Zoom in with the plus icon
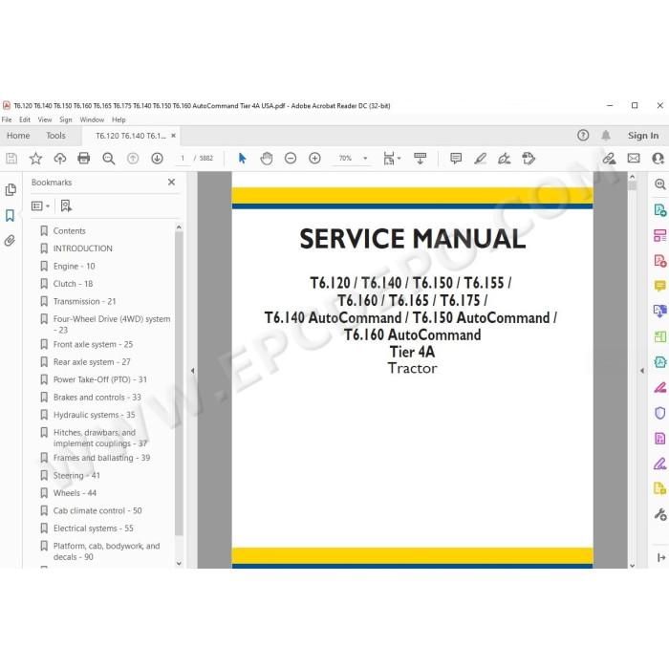669x669 pixels. (x=314, y=159)
